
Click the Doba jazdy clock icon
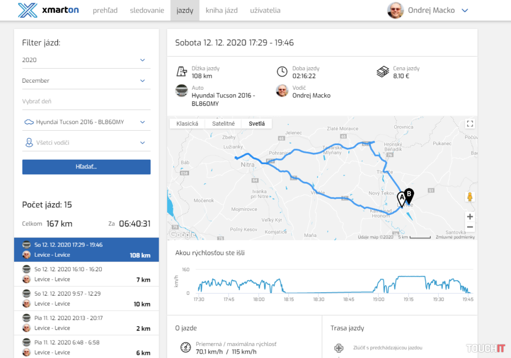282,72
